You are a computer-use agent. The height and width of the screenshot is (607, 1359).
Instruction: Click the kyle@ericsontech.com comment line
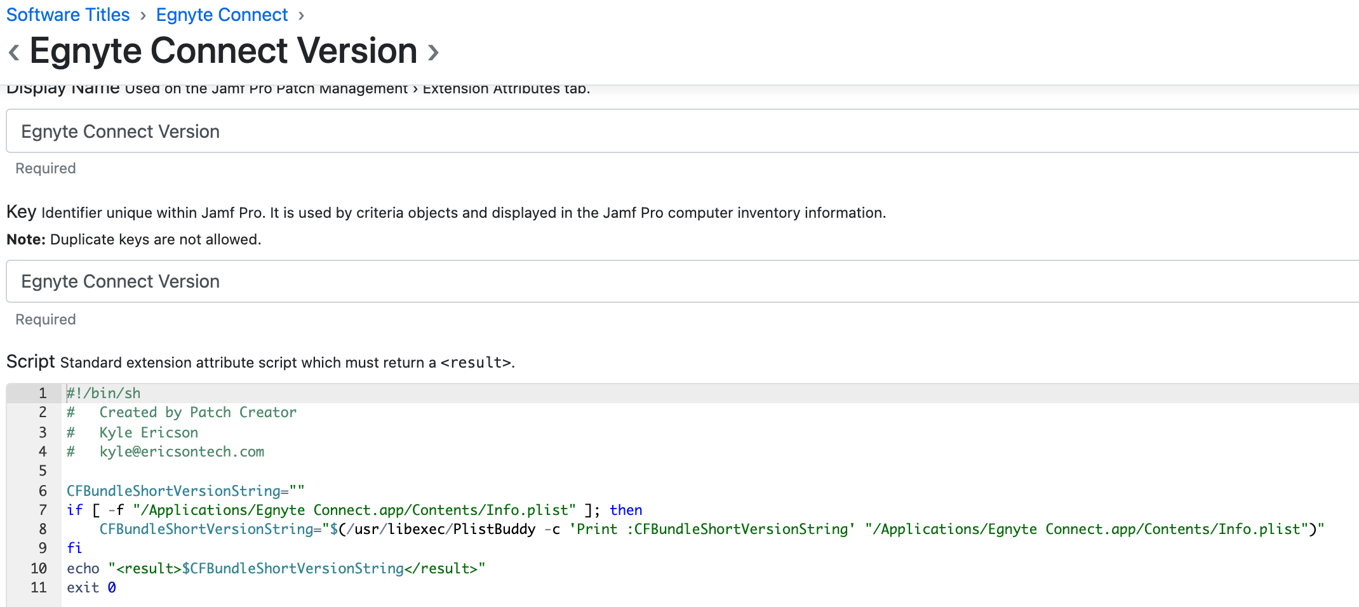tap(166, 451)
